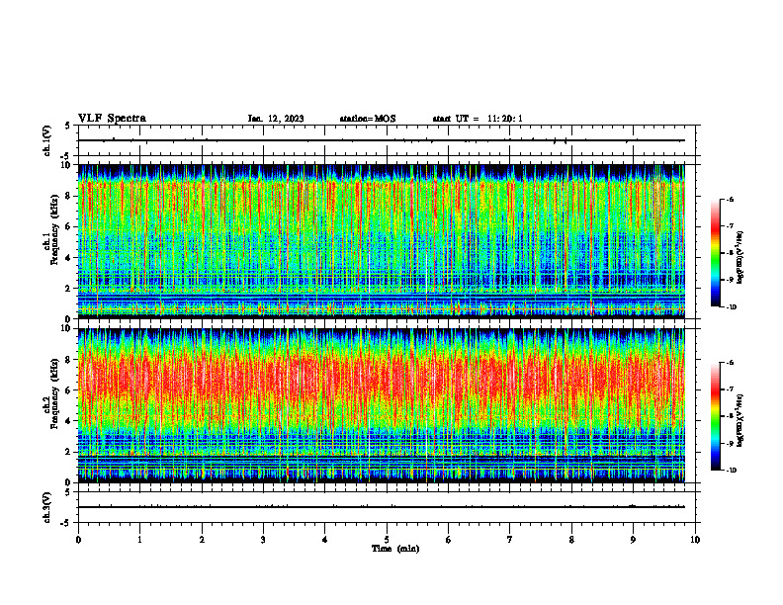The width and height of the screenshot is (783, 605).
Task: Click the ch.1 colorbar log(PSD) unit label
Action: (740, 258)
